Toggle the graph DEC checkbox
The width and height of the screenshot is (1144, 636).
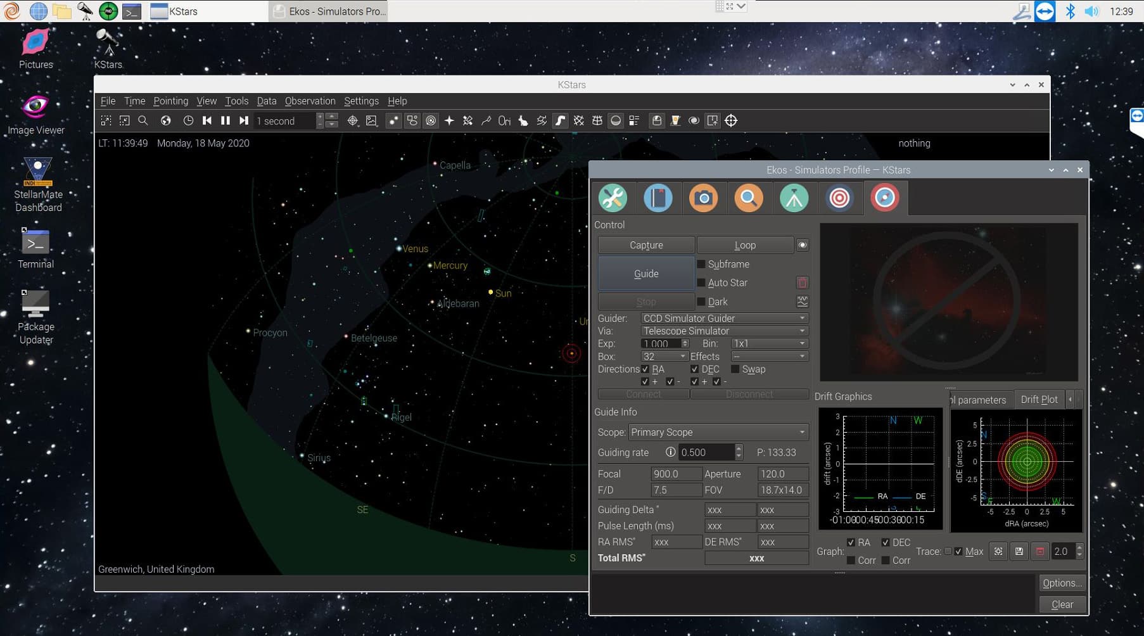[885, 542]
